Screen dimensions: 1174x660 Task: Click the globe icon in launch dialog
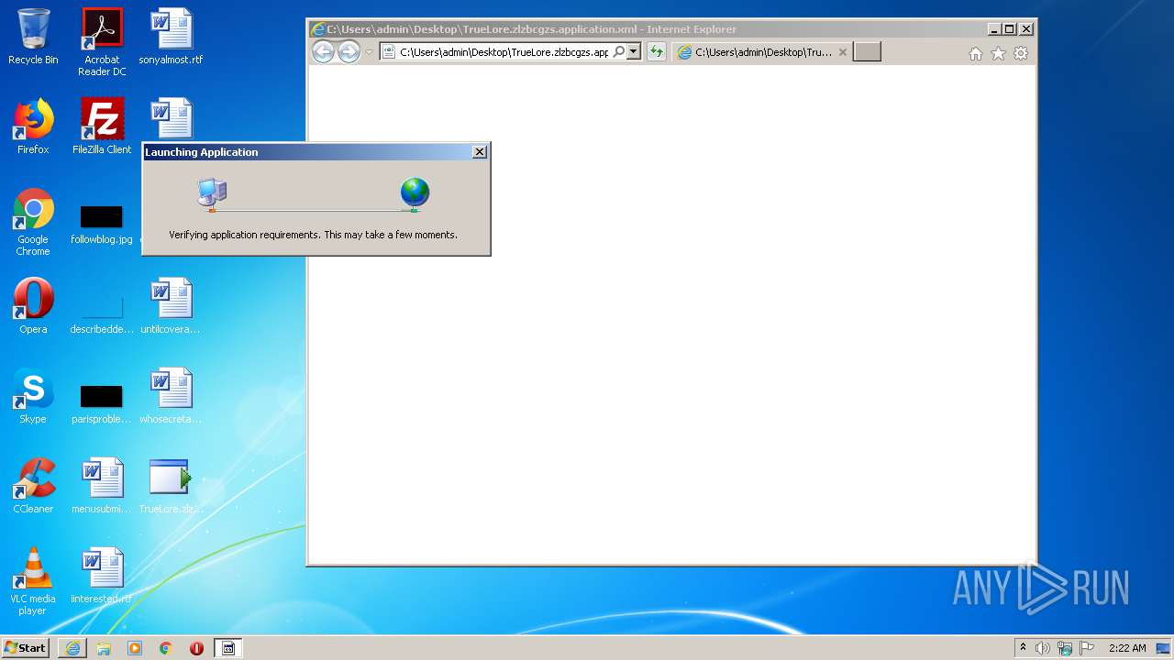415,193
